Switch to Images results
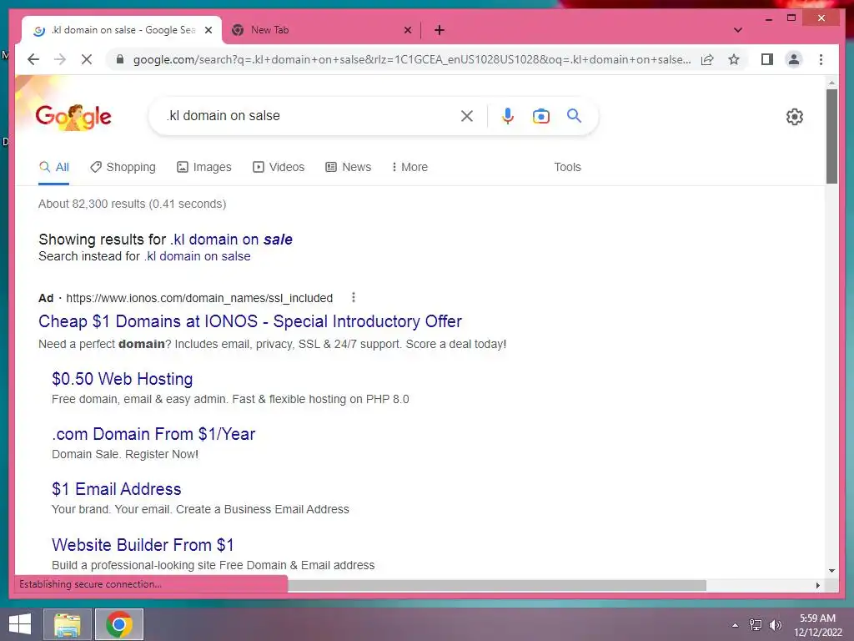The width and height of the screenshot is (854, 641). (x=204, y=167)
